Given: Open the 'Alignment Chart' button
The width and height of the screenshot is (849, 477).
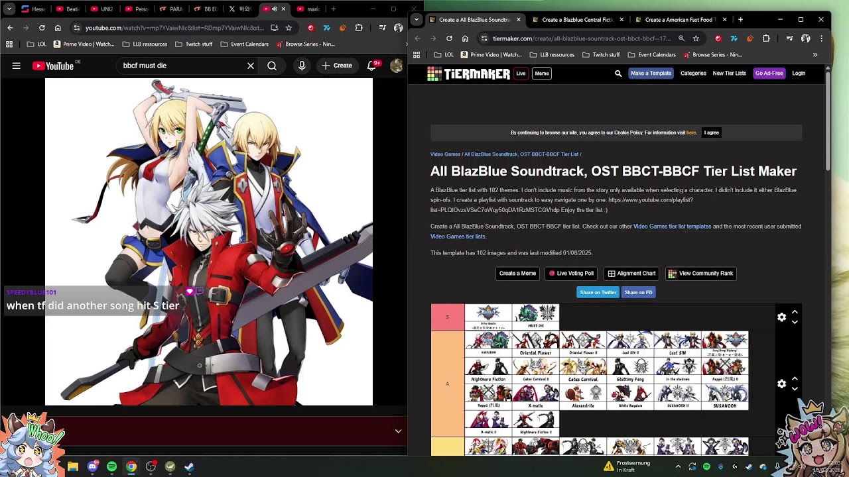Looking at the screenshot, I should (631, 274).
